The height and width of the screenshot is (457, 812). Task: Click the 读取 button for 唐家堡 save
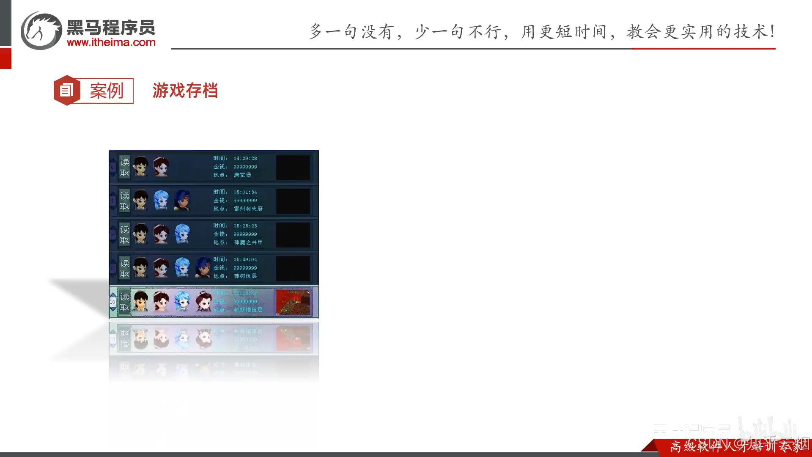[x=124, y=167]
